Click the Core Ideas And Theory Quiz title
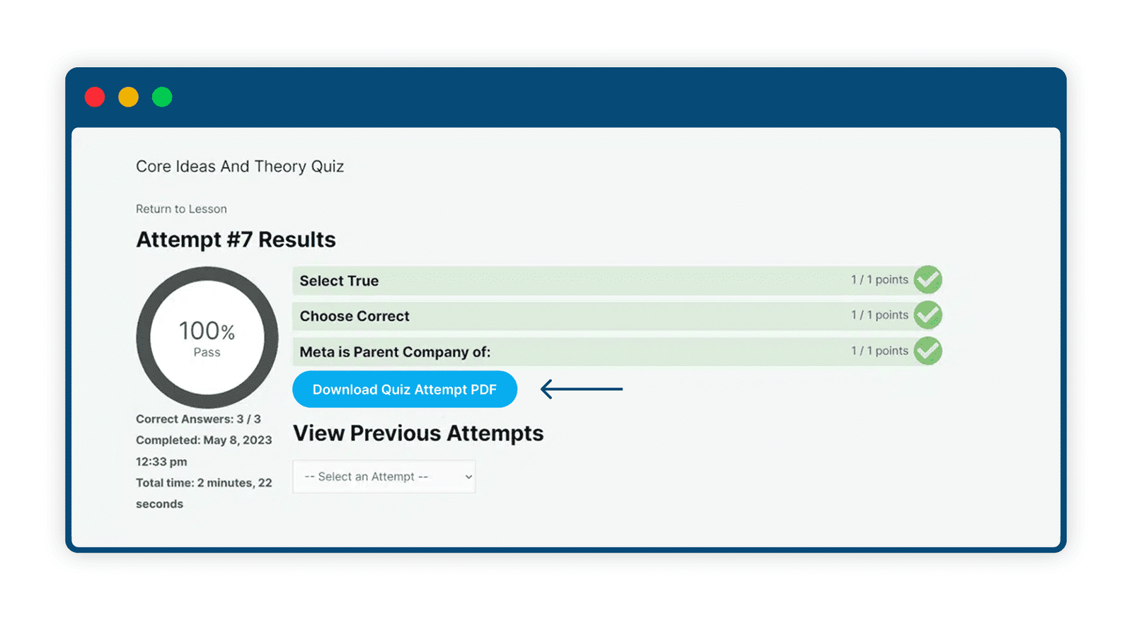Image resolution: width=1132 pixels, height=620 pixels. pyautogui.click(x=240, y=167)
